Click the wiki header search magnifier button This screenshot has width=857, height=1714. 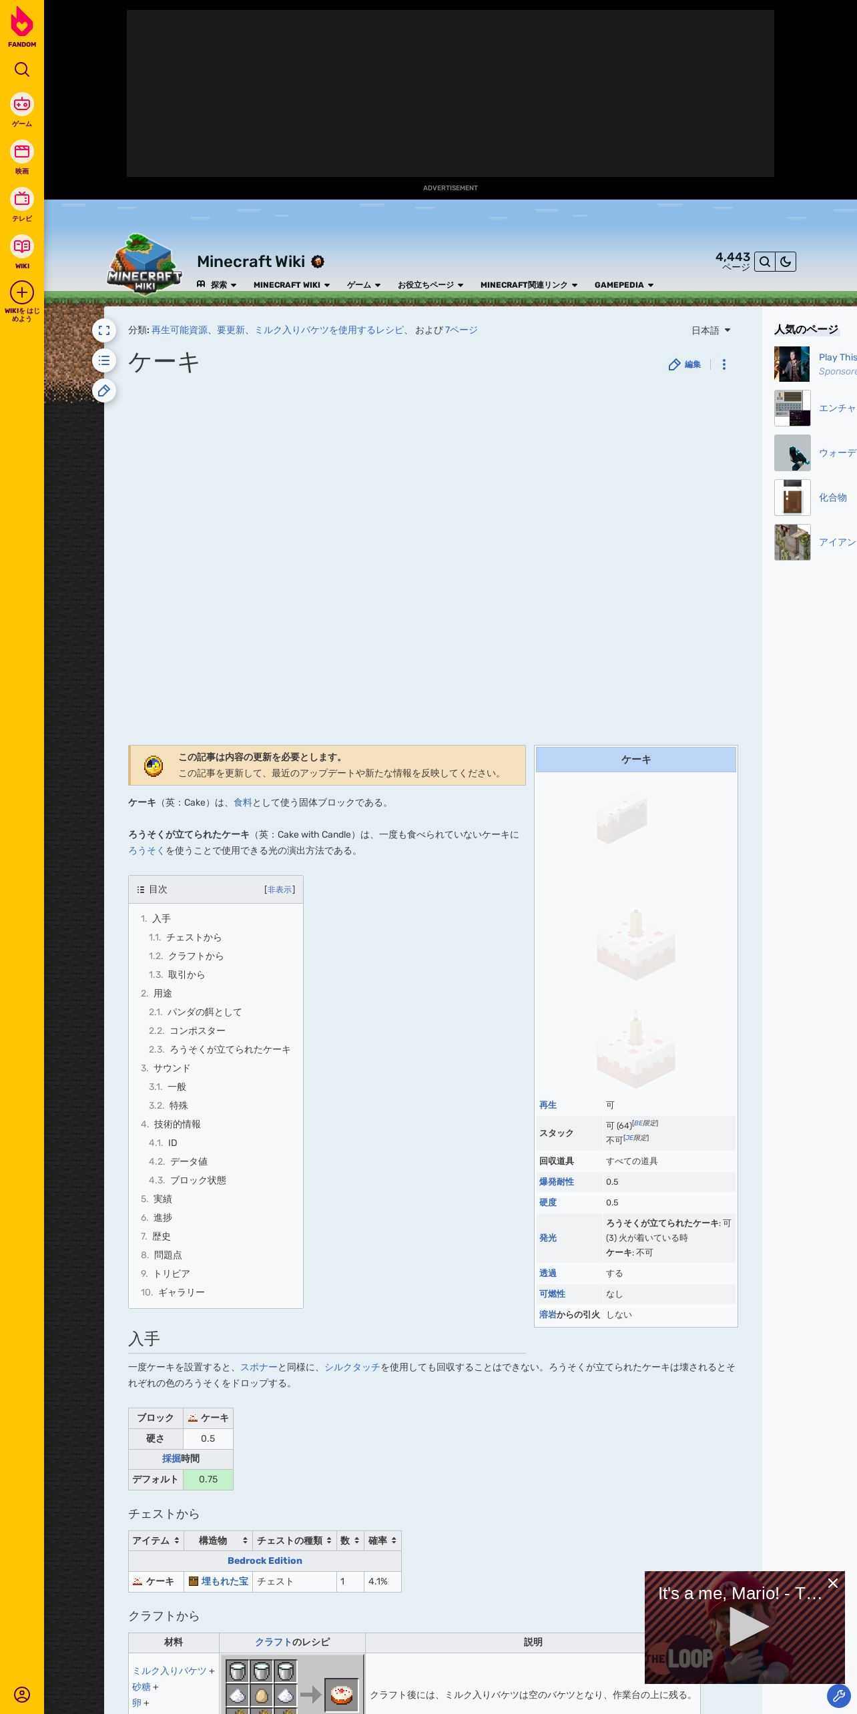click(x=765, y=262)
